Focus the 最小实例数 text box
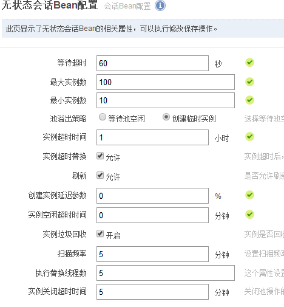The width and height of the screenshot is (284, 307). point(166,100)
